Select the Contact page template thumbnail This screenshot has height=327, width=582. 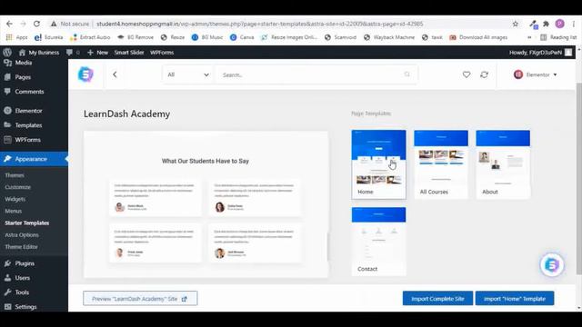pos(378,242)
